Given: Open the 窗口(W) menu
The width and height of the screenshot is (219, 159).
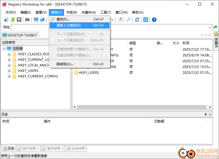Looking at the screenshot, I should point(122,12).
